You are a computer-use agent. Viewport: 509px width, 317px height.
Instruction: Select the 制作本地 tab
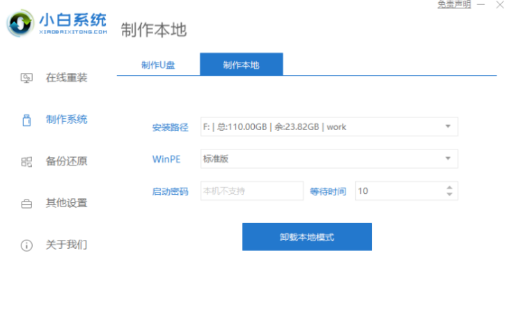point(241,64)
